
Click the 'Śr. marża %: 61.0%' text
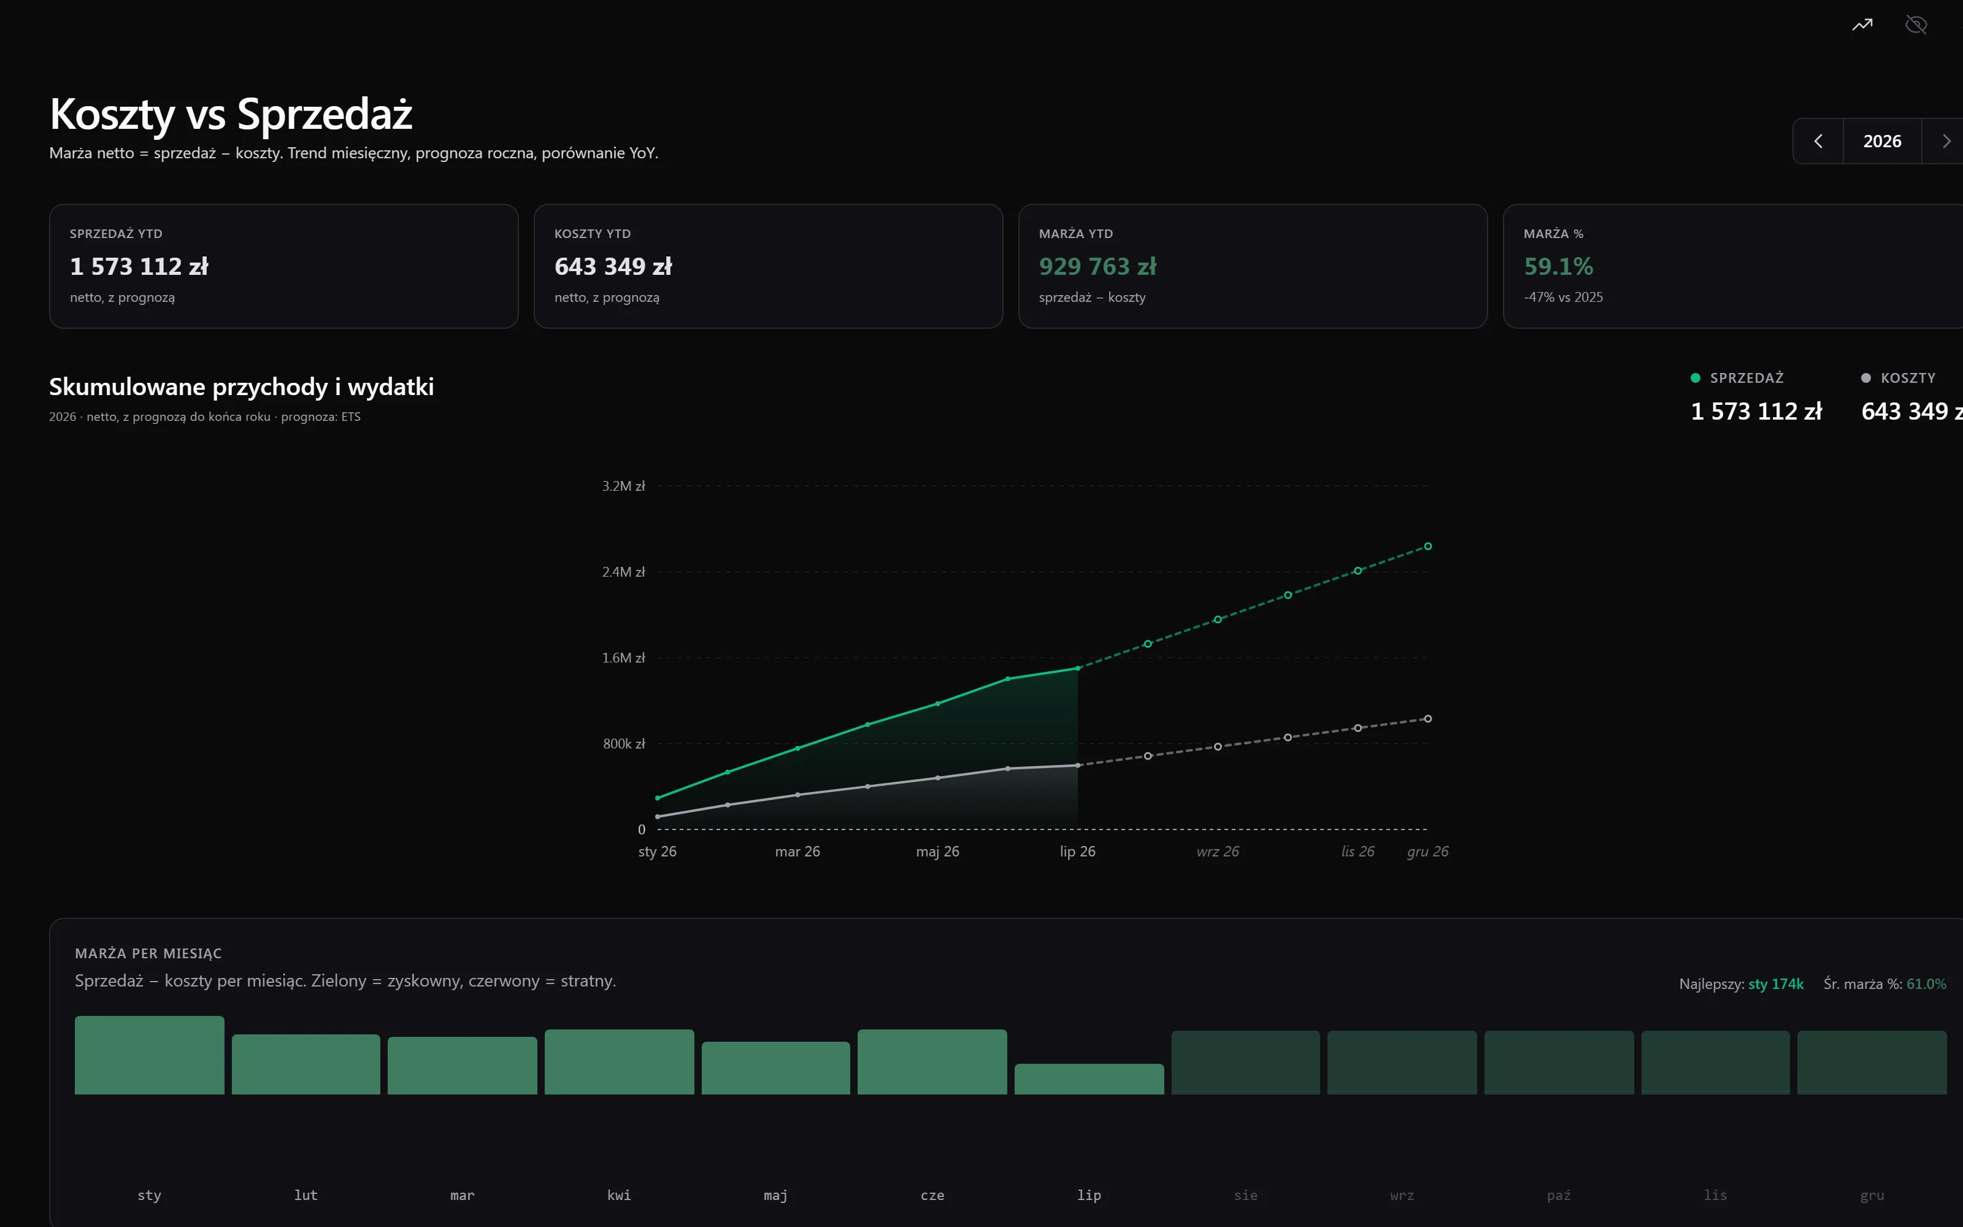(x=1885, y=984)
